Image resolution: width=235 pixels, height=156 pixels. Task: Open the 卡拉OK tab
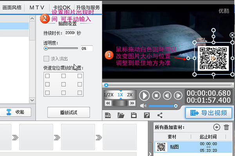coord(62,7)
